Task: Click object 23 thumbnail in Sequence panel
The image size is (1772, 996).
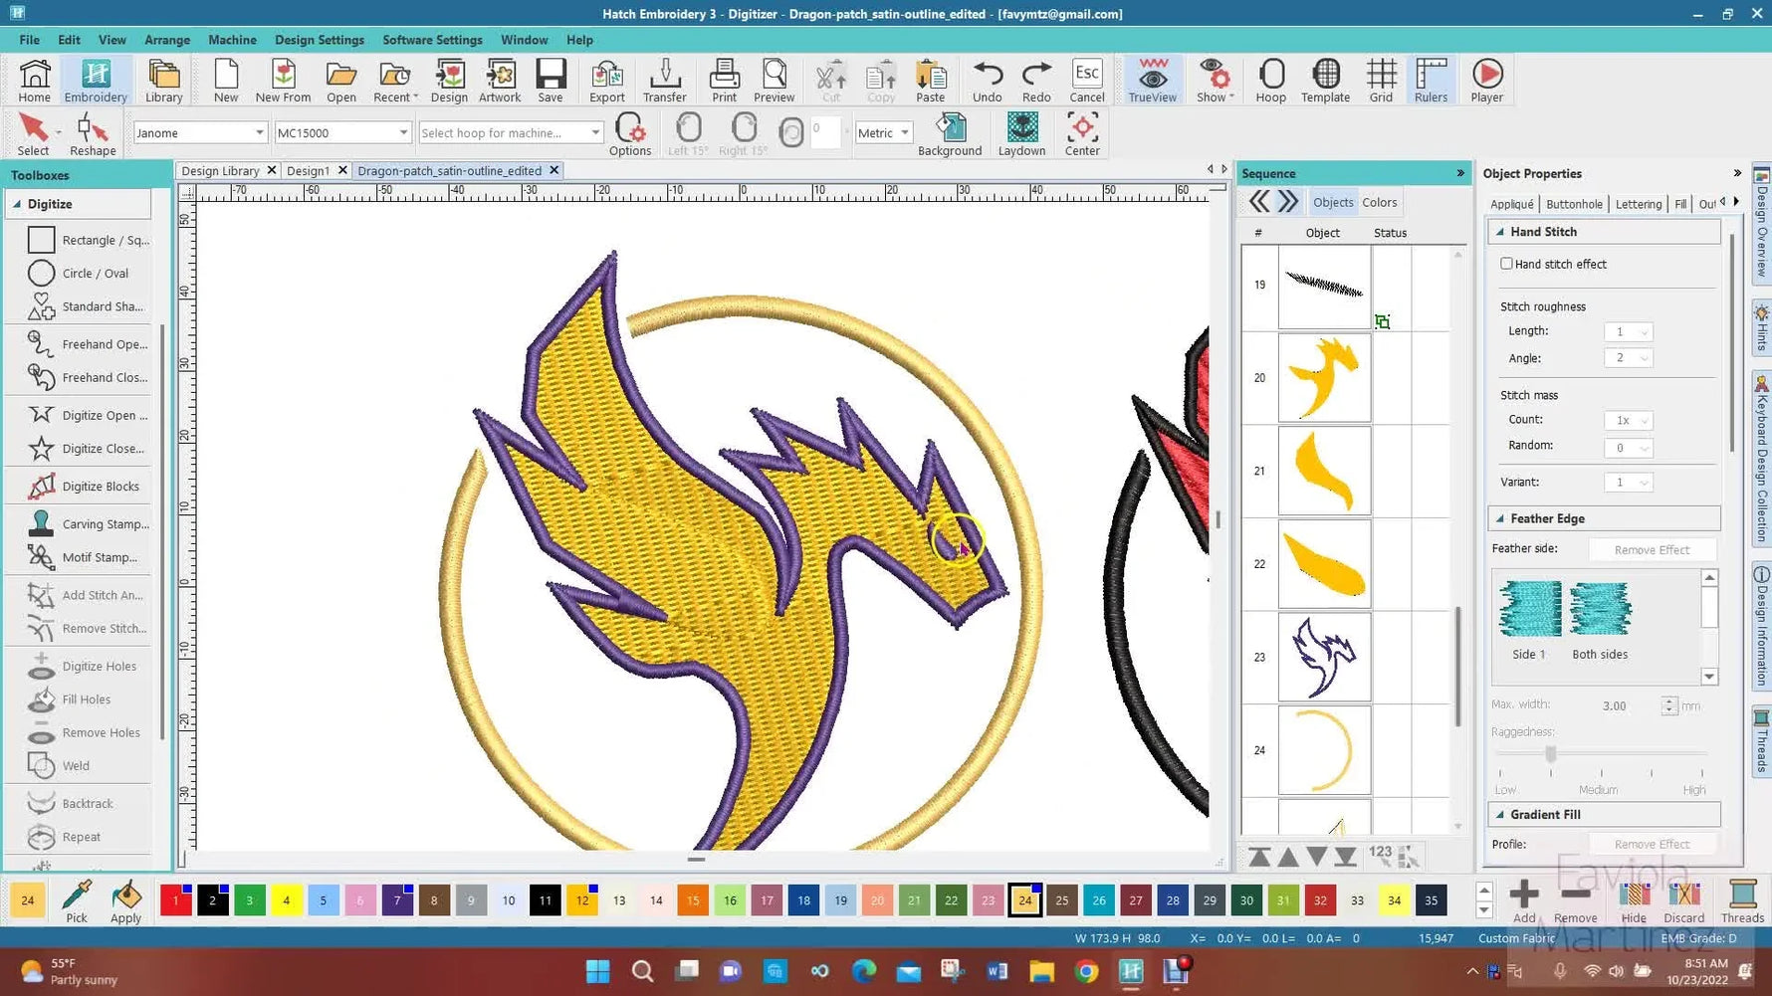Action: (x=1323, y=657)
